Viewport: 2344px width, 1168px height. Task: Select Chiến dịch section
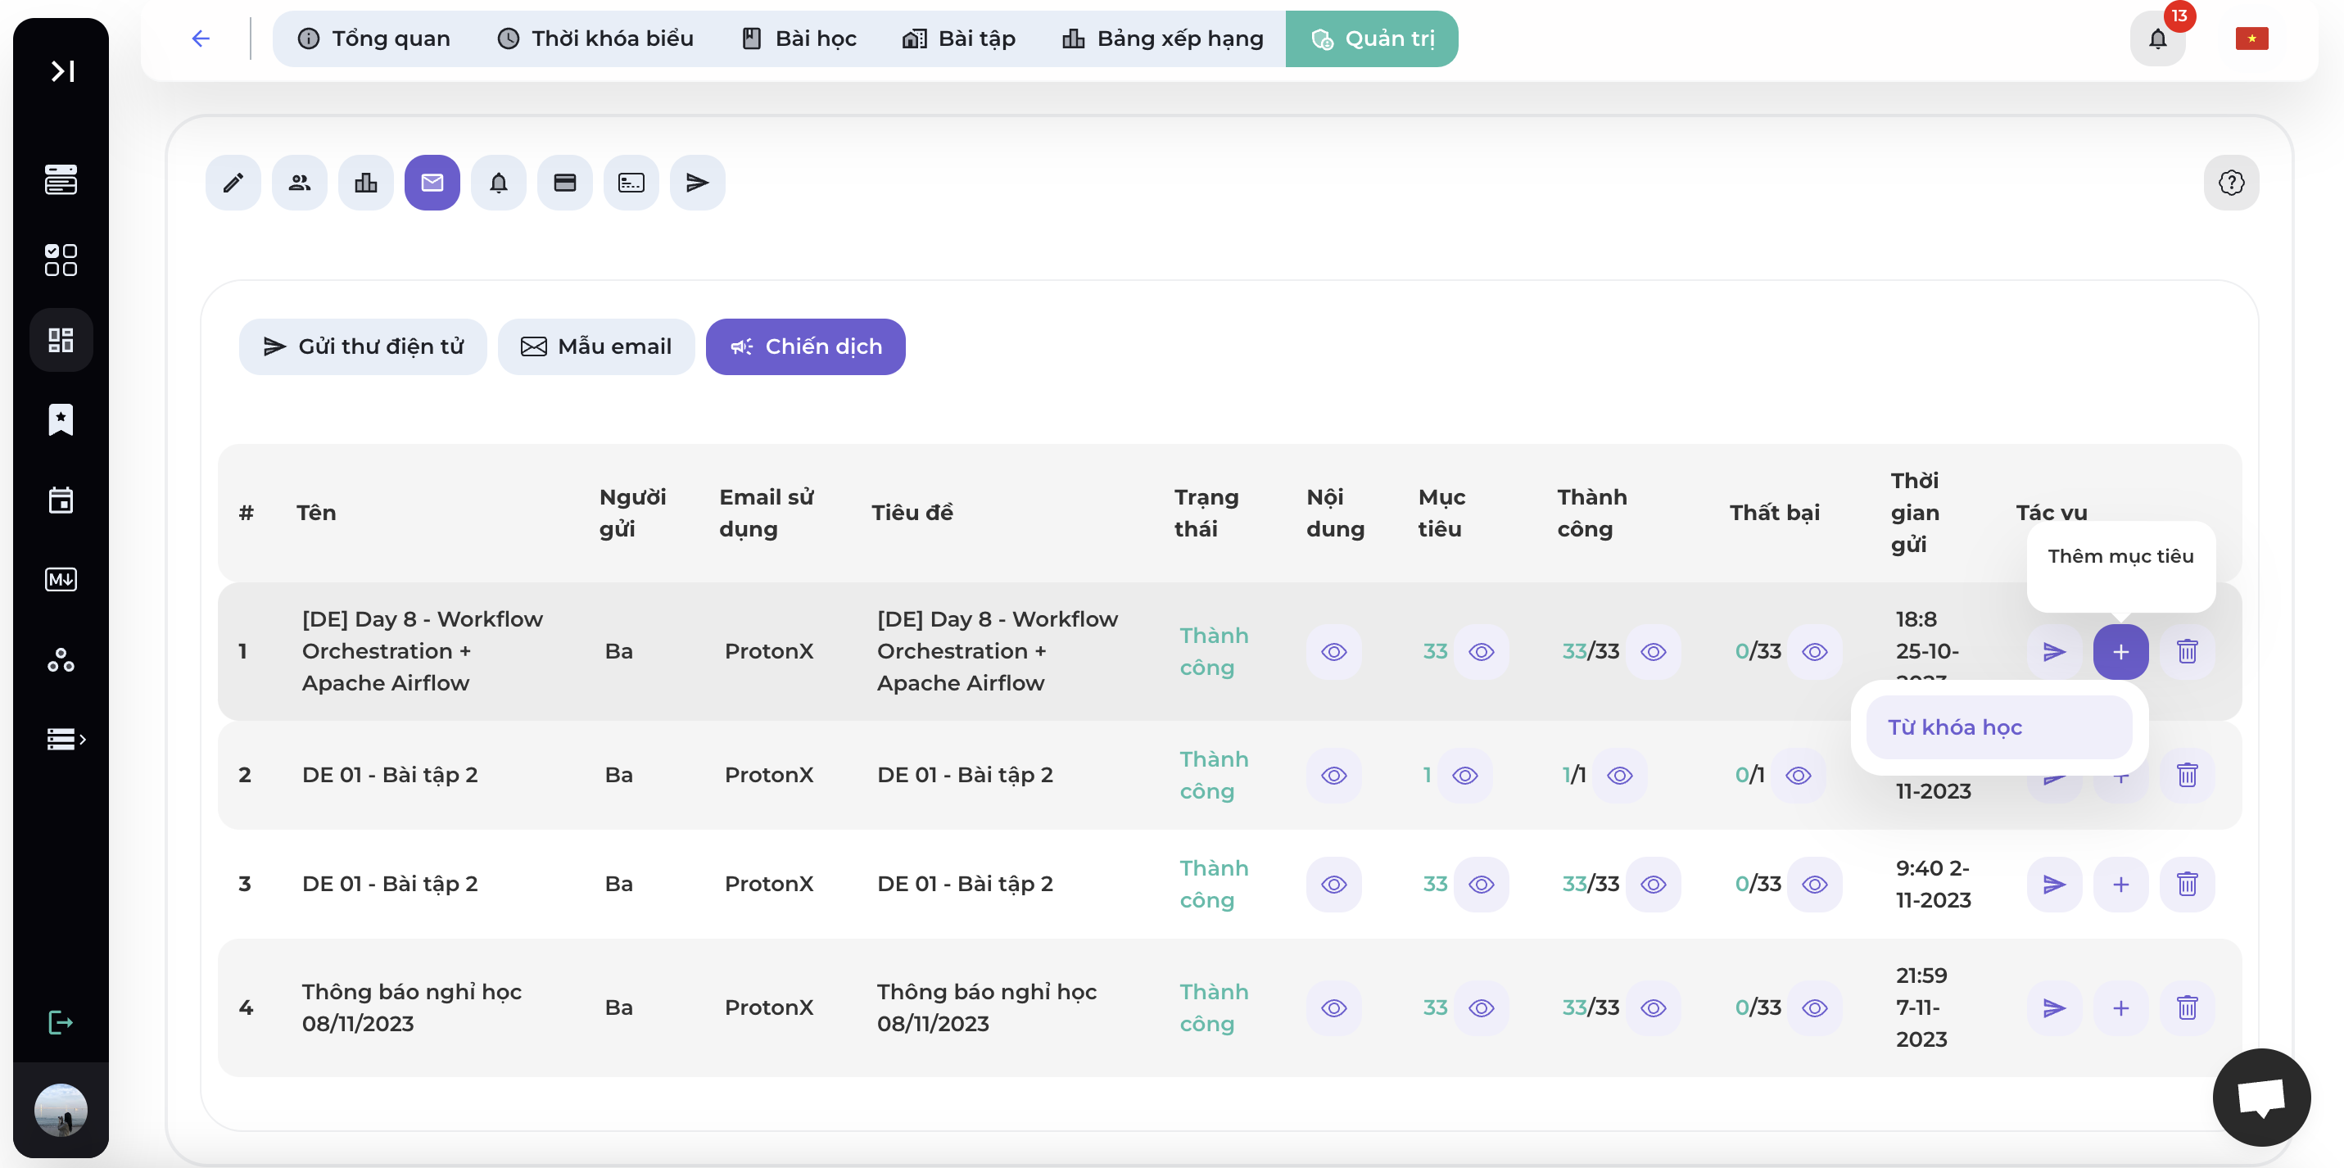pyautogui.click(x=805, y=346)
